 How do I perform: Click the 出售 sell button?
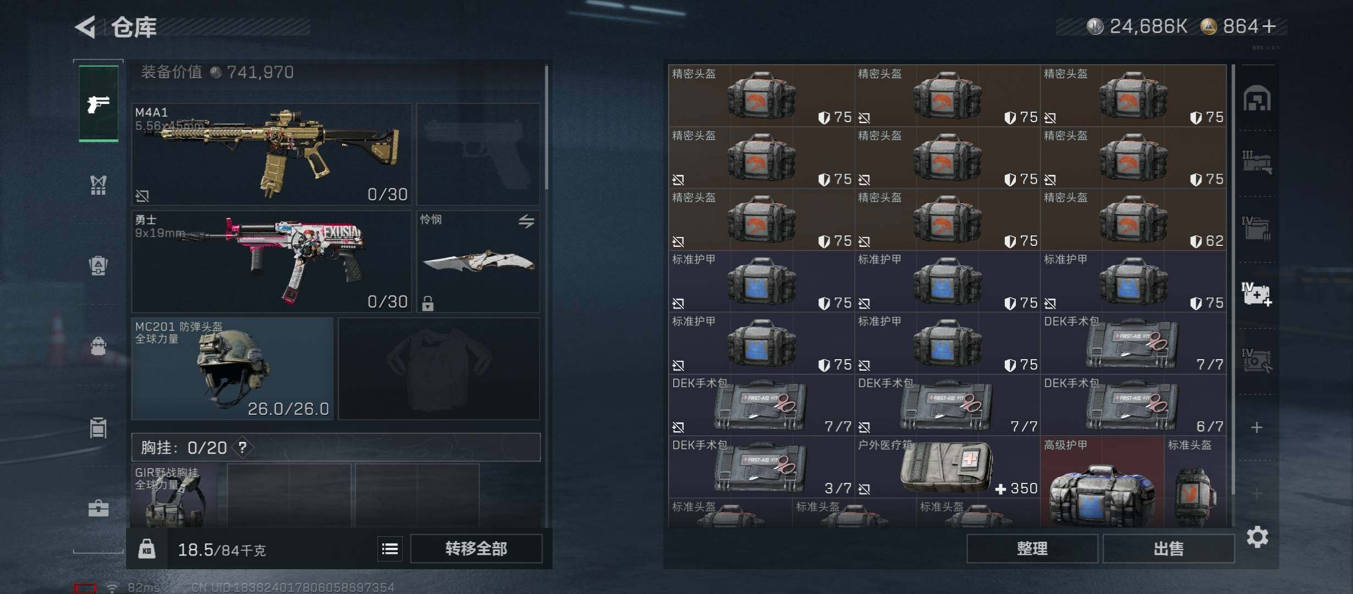pyautogui.click(x=1168, y=548)
